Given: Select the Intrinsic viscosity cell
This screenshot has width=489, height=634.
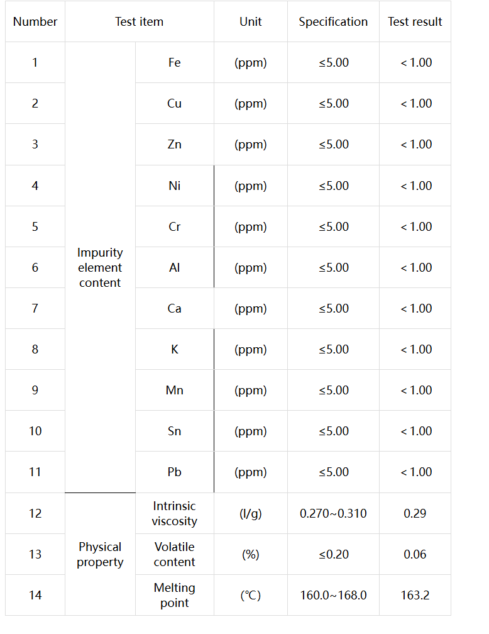Looking at the screenshot, I should tap(175, 514).
